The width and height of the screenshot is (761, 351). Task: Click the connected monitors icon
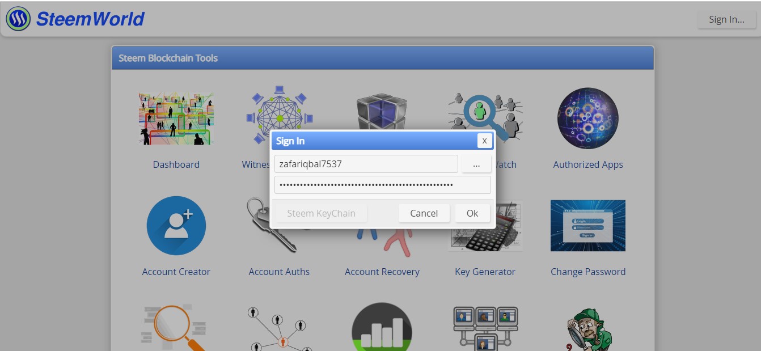[486, 329]
